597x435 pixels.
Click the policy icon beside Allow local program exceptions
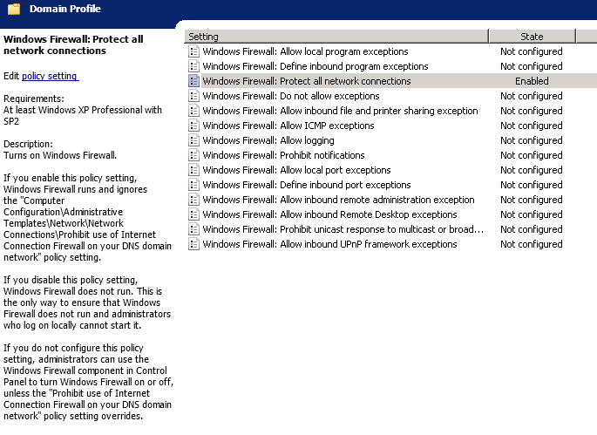pyautogui.click(x=193, y=51)
